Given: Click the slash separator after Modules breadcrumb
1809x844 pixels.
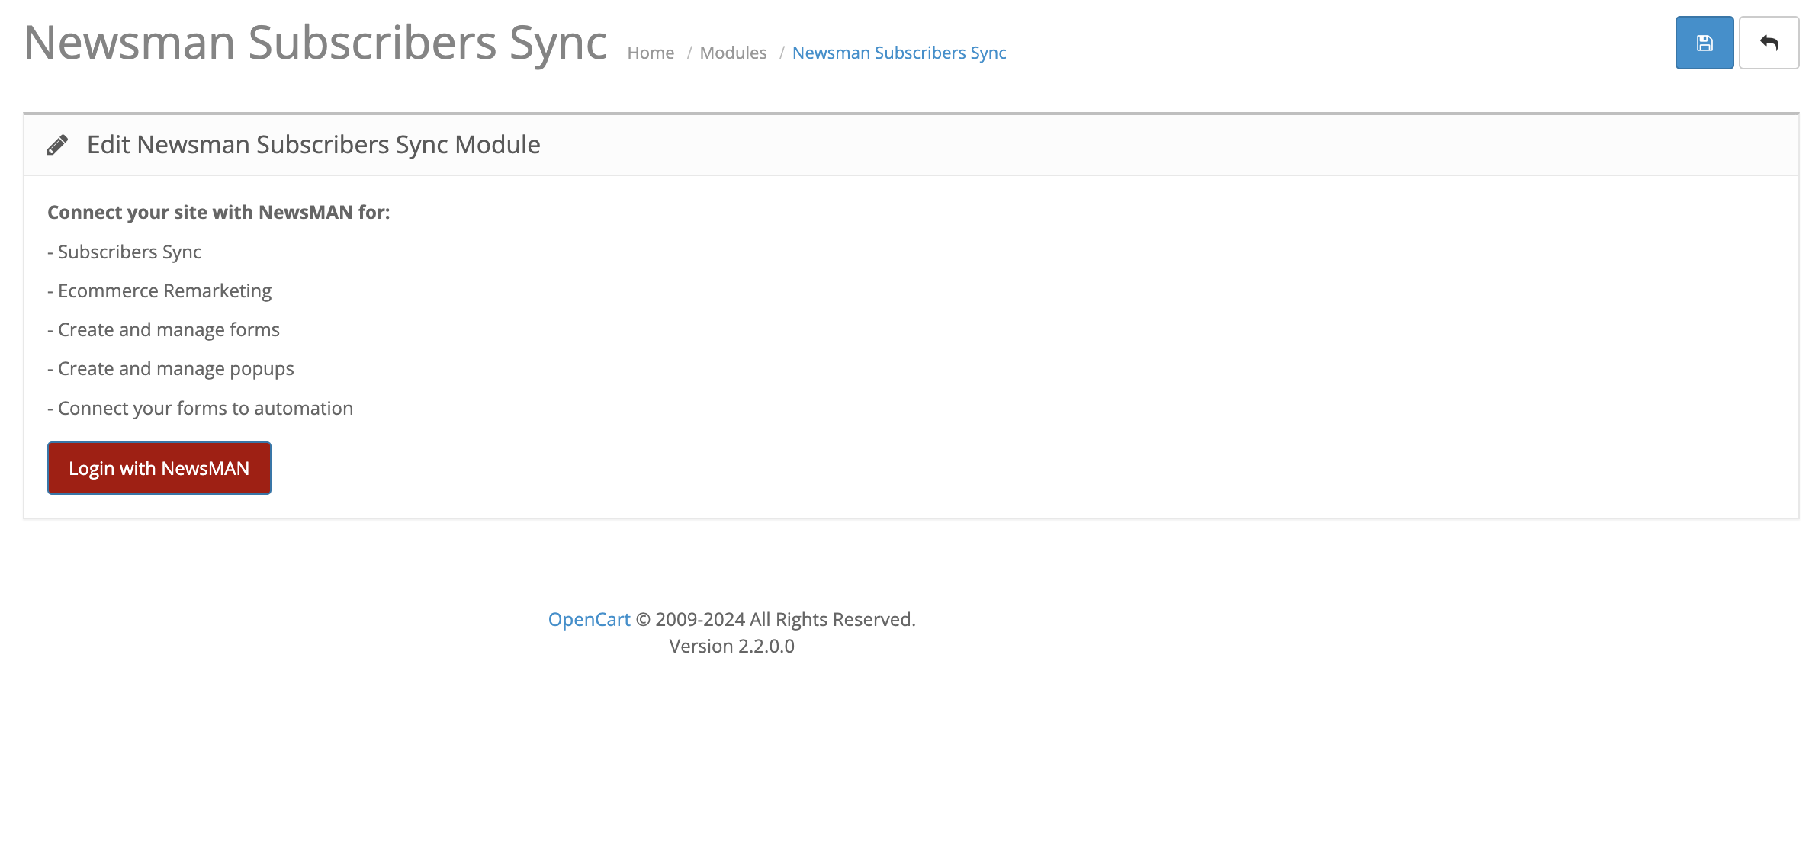Looking at the screenshot, I should pyautogui.click(x=781, y=53).
